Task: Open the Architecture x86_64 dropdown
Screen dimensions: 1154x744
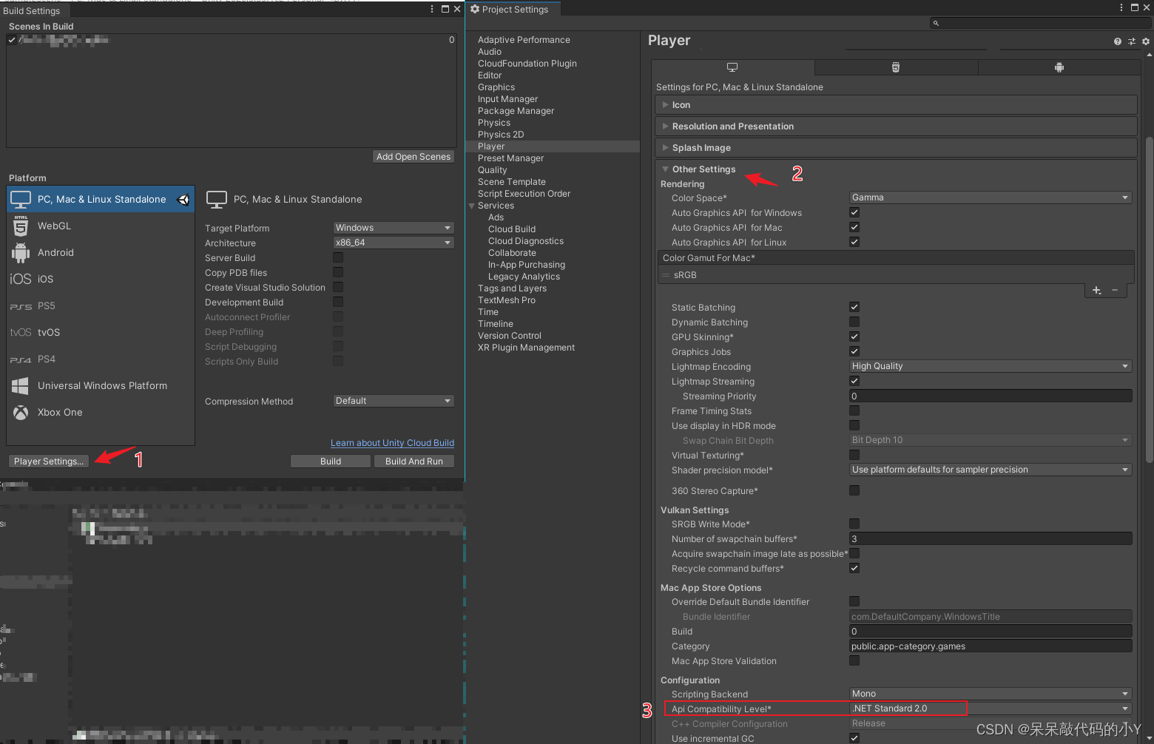Action: [394, 243]
